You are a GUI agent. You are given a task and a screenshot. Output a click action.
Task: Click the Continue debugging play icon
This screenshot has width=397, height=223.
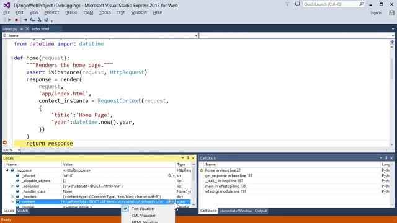[9, 20]
